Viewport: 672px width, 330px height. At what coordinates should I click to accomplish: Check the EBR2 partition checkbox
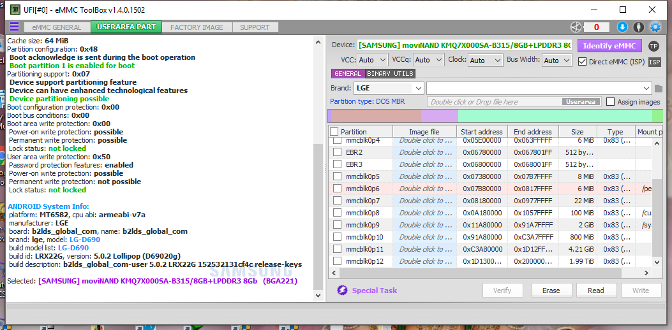pyautogui.click(x=338, y=152)
